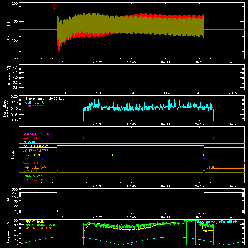Select the FRONT_RATIO_1225 legend entry

(40, 225)
